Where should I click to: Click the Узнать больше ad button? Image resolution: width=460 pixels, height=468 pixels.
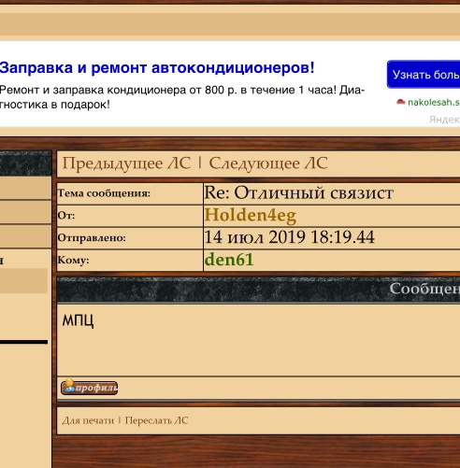[424, 75]
